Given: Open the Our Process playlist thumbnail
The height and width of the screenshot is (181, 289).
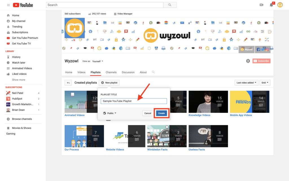Looking at the screenshot, I should coord(84,136).
